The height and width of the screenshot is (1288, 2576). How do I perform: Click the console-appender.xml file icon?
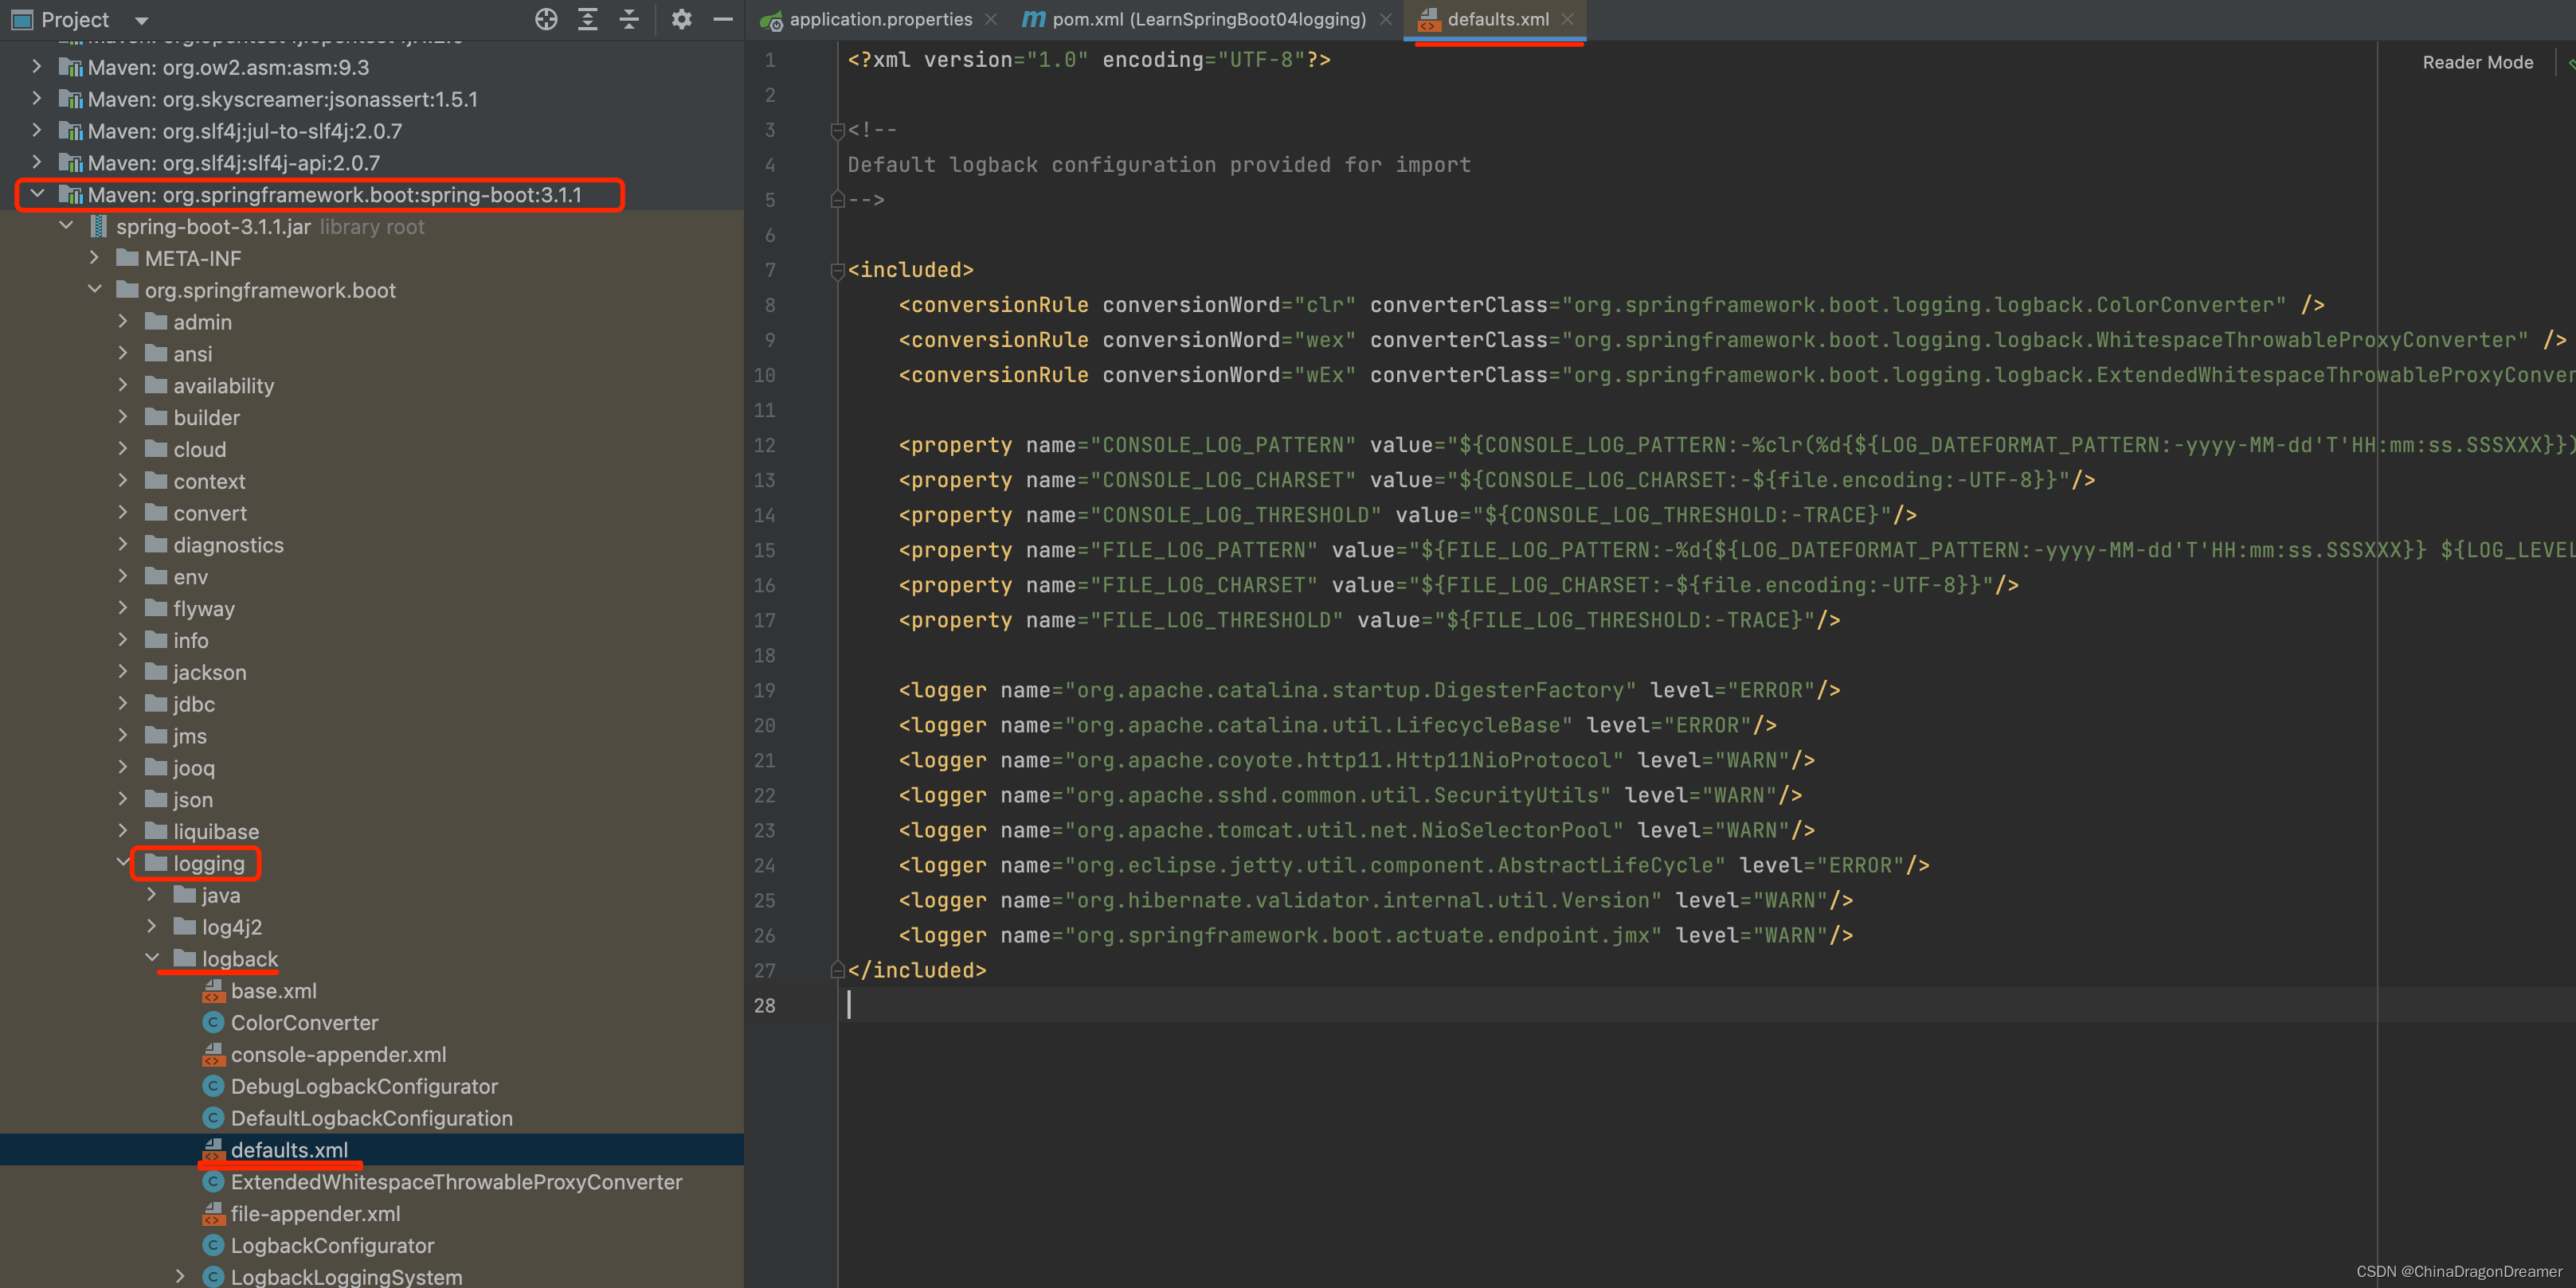213,1054
